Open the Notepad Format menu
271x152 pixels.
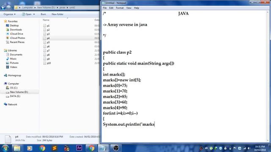click(119, 8)
